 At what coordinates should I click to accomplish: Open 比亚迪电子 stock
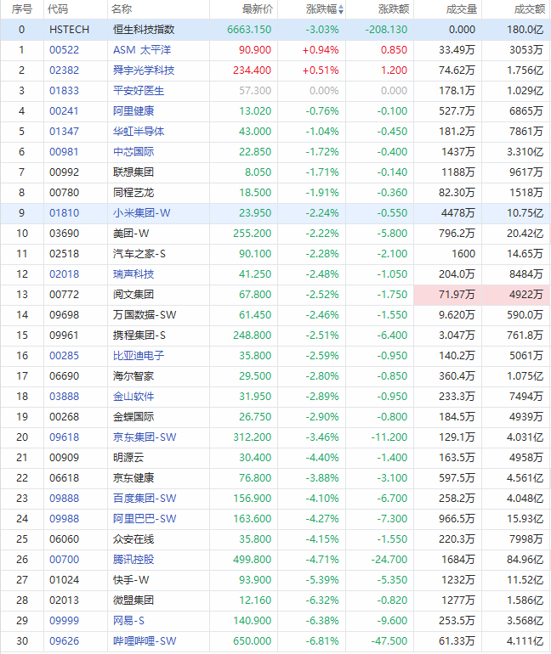coord(139,356)
